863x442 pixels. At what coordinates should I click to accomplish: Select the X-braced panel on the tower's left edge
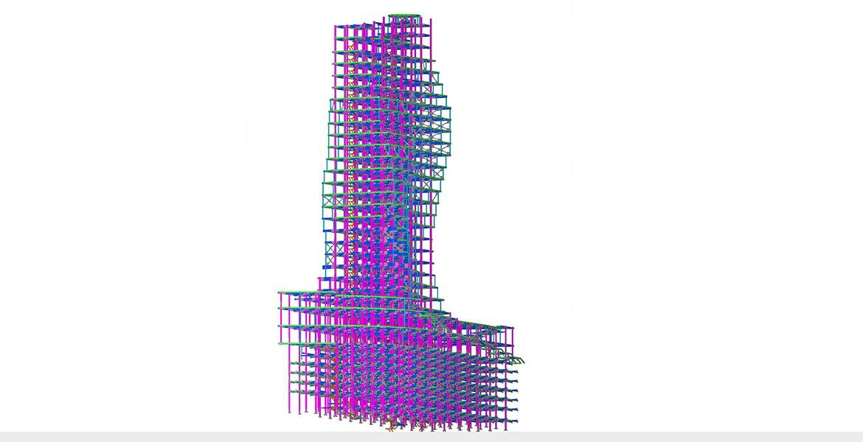331,200
